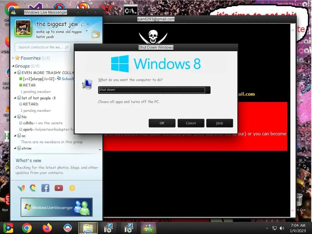Collapse the 'oo' group
The width and height of the screenshot is (312, 234).
pos(15,136)
